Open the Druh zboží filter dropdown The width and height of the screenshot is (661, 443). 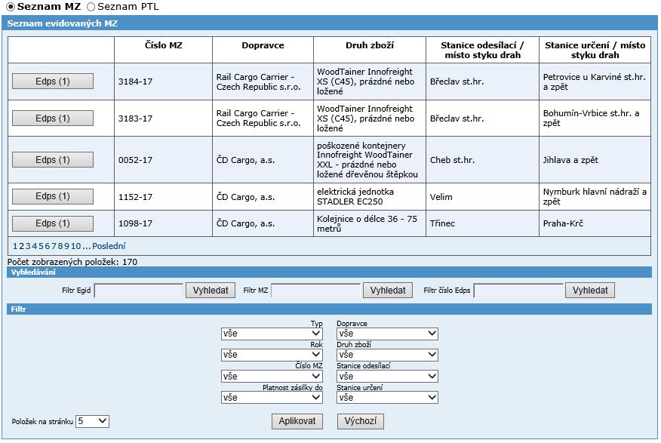pos(387,355)
